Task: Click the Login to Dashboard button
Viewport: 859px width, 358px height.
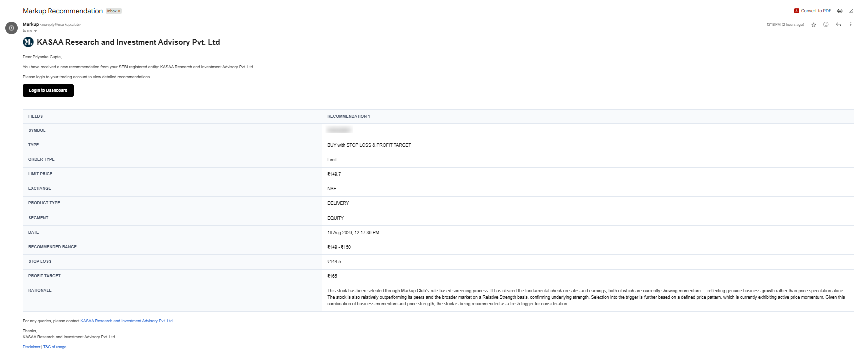Action: point(48,90)
